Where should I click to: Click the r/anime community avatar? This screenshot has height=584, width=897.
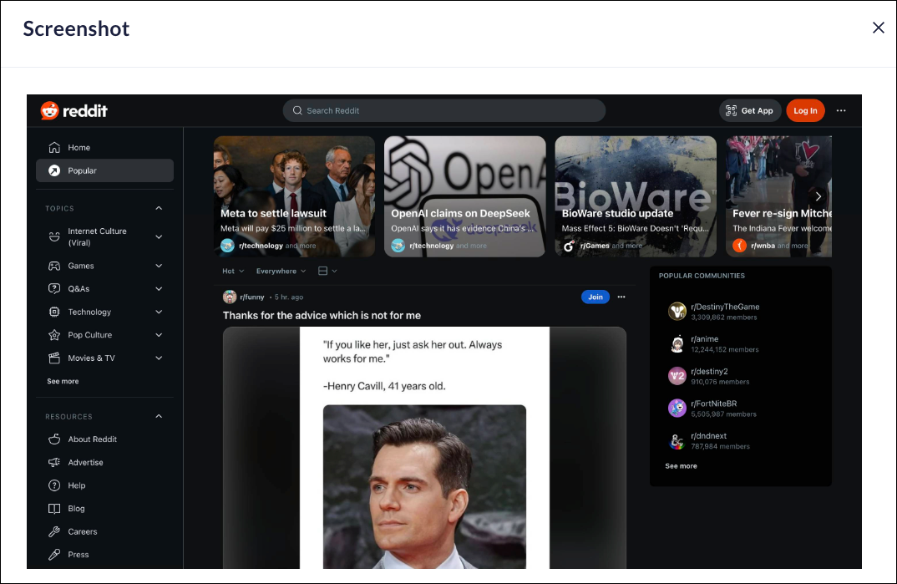[677, 344]
